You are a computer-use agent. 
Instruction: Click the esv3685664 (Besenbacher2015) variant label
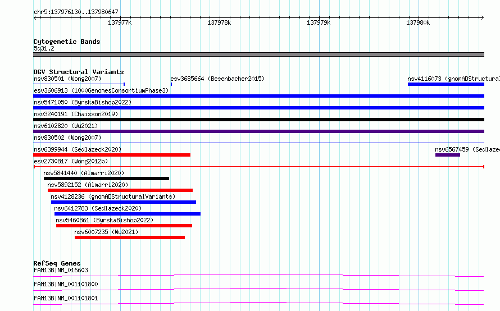coord(217,79)
